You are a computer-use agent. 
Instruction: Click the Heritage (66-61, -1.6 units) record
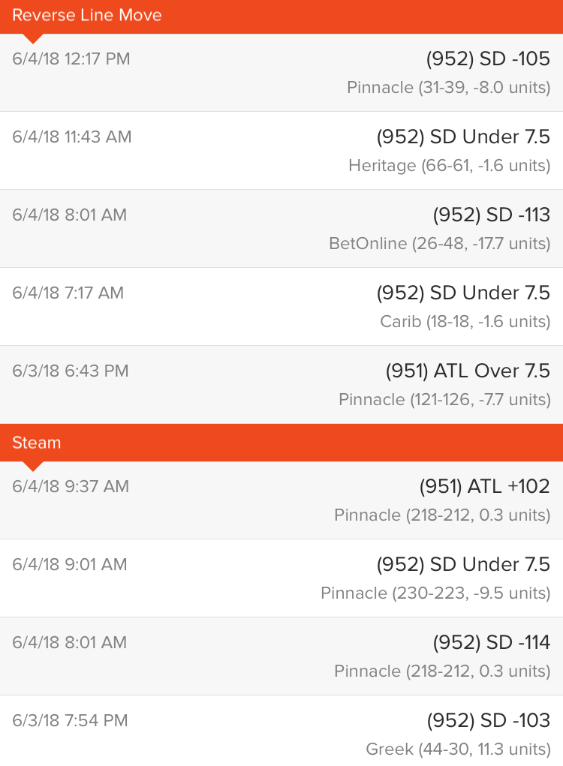[x=450, y=166]
